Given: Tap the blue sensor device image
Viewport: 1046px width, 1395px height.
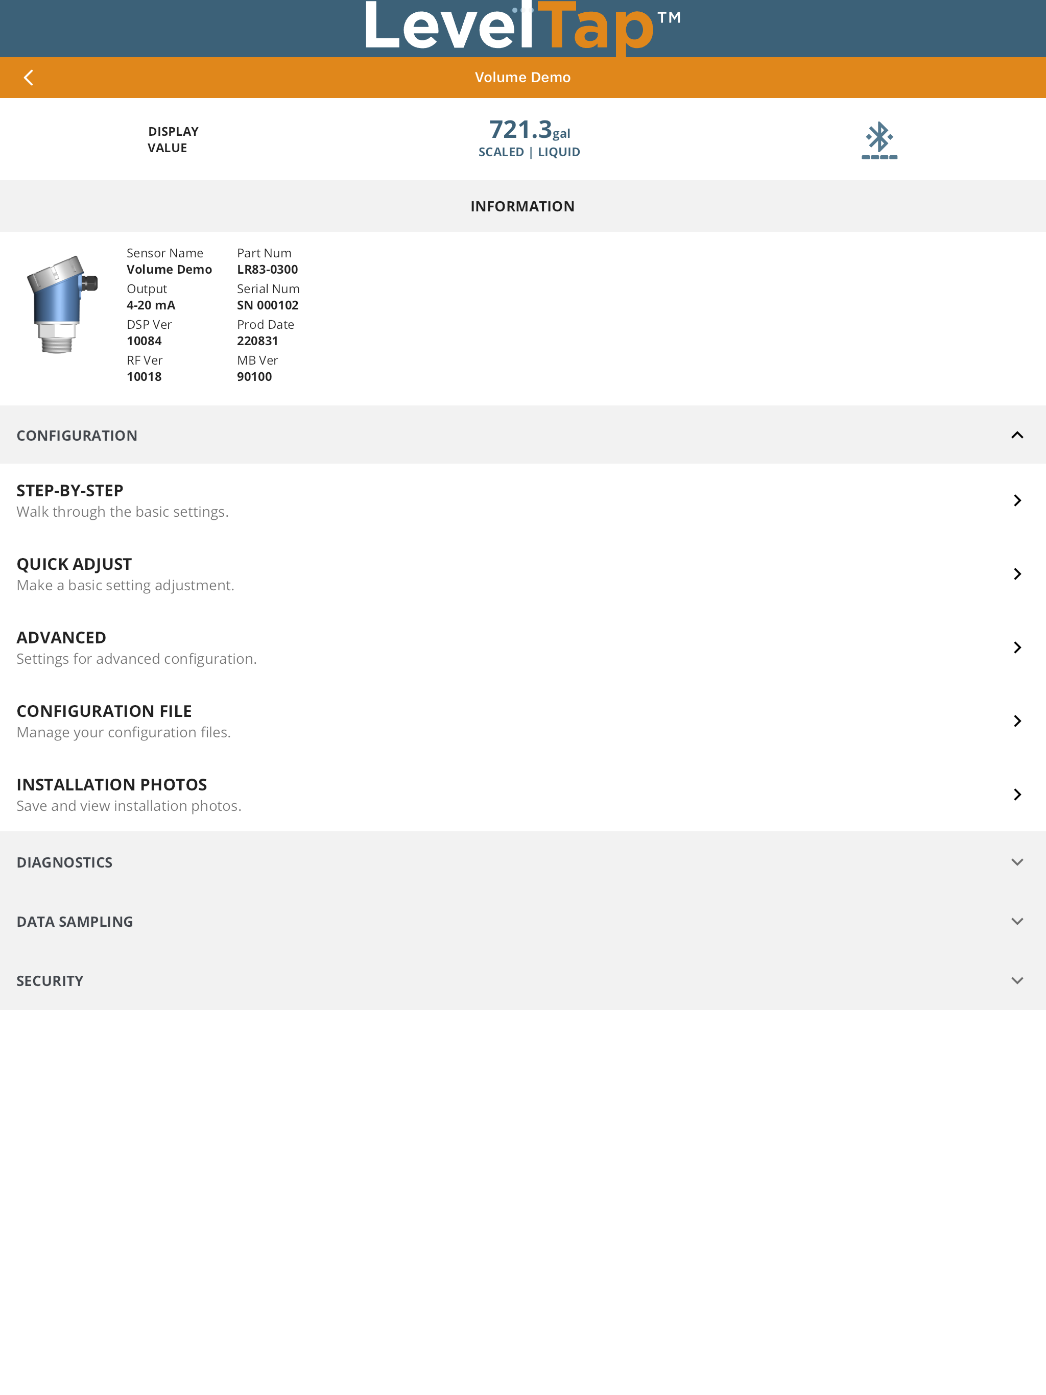Looking at the screenshot, I should click(62, 305).
